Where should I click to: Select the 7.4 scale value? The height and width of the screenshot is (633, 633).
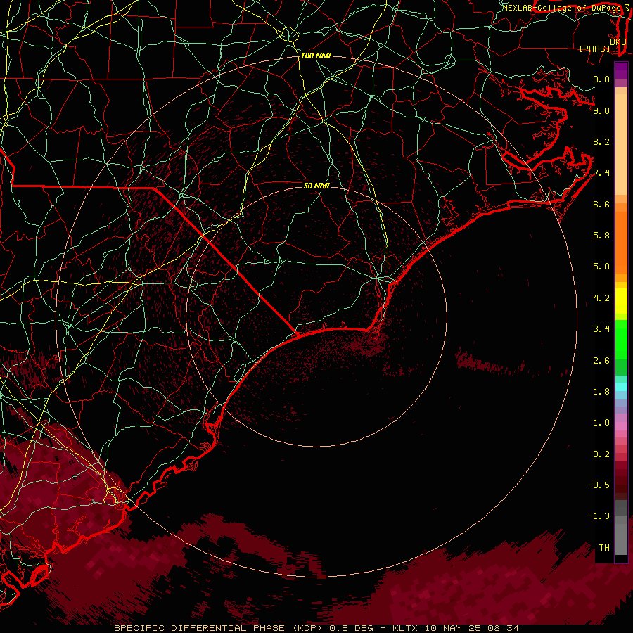coord(601,173)
